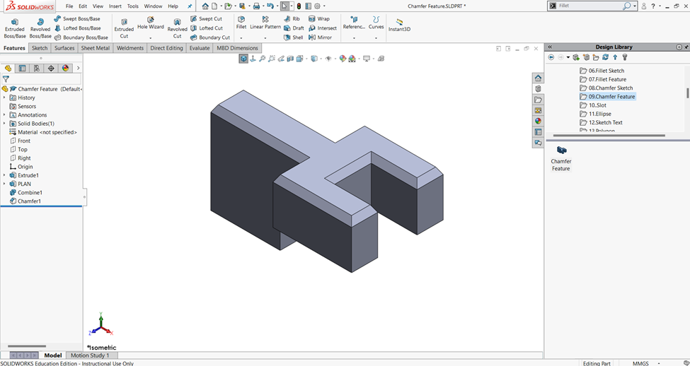The image size is (690, 366).
Task: Open the Insert menu
Action: (115, 6)
